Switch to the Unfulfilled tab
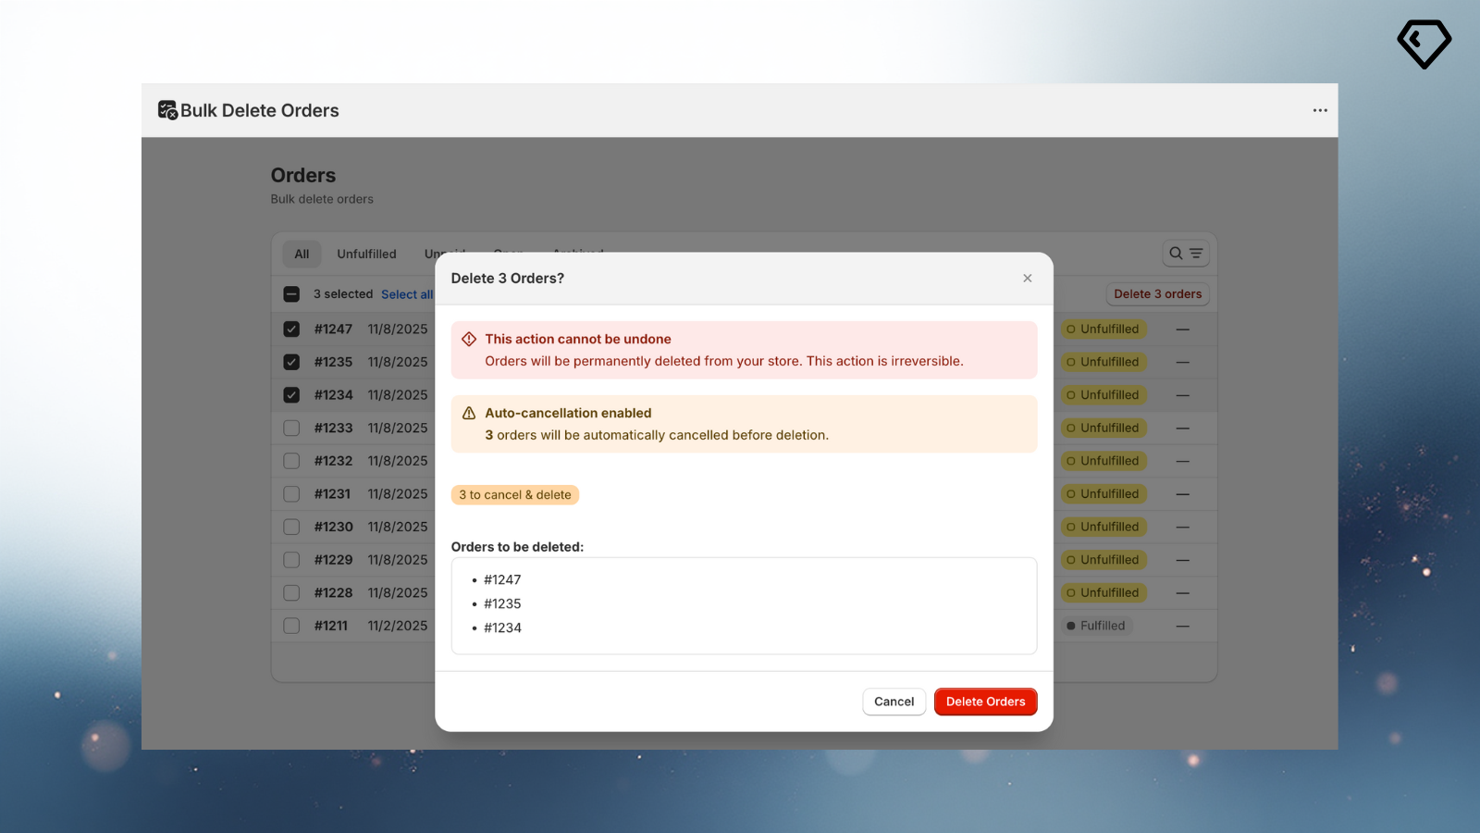The height and width of the screenshot is (833, 1480). [366, 255]
